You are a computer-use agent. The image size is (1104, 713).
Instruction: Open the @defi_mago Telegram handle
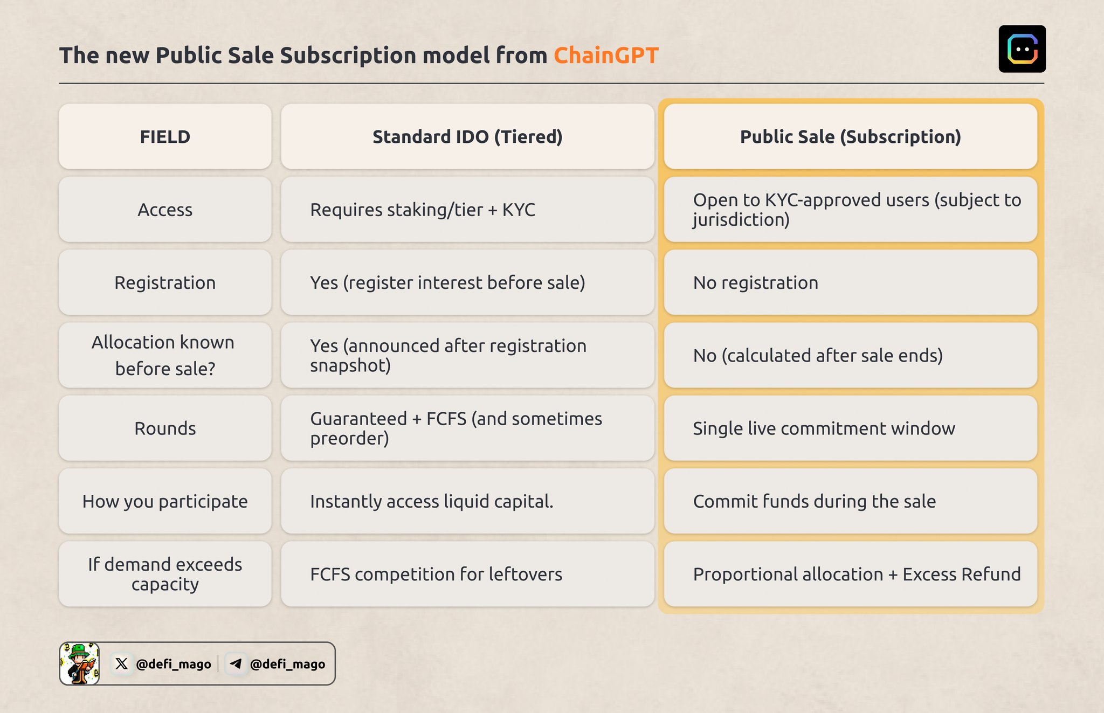tap(287, 664)
